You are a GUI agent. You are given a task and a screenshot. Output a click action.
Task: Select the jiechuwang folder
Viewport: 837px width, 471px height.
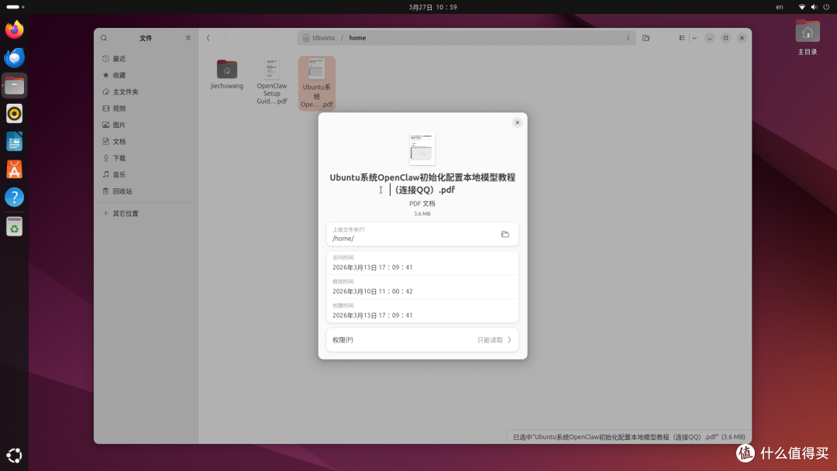point(227,74)
